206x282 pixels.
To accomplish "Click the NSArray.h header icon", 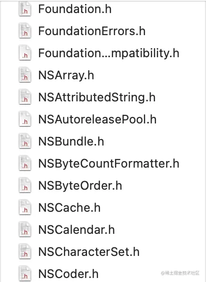I will 25,75.
